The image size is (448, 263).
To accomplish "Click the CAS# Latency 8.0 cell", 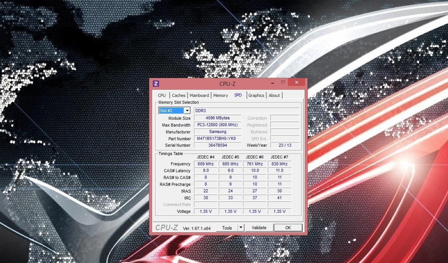I will pos(206,171).
